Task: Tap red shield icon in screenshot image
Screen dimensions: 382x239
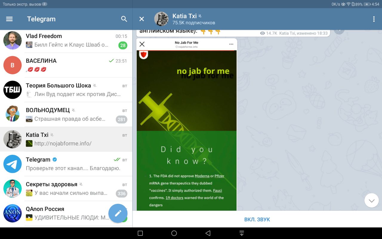Action: pos(144,55)
